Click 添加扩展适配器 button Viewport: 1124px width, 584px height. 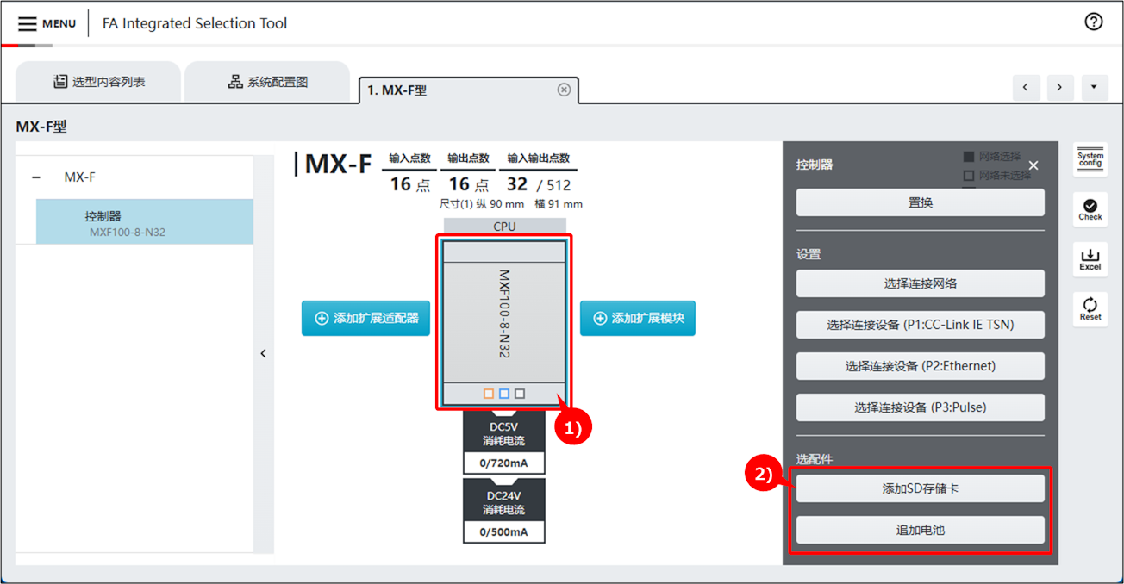pos(365,318)
